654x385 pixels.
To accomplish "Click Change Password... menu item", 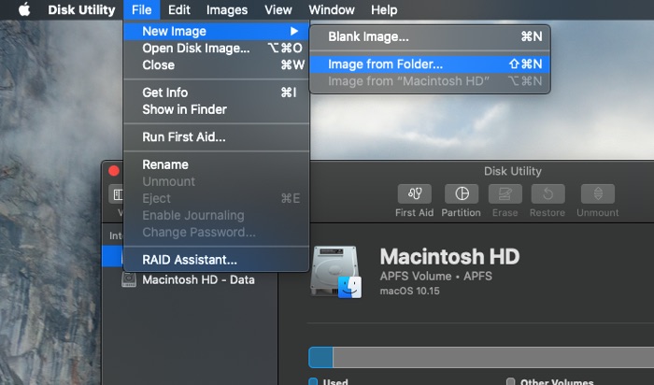I will tap(216, 232).
